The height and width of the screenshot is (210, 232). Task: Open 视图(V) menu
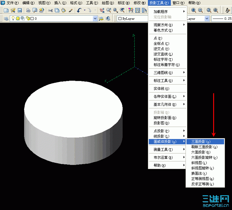44,3
